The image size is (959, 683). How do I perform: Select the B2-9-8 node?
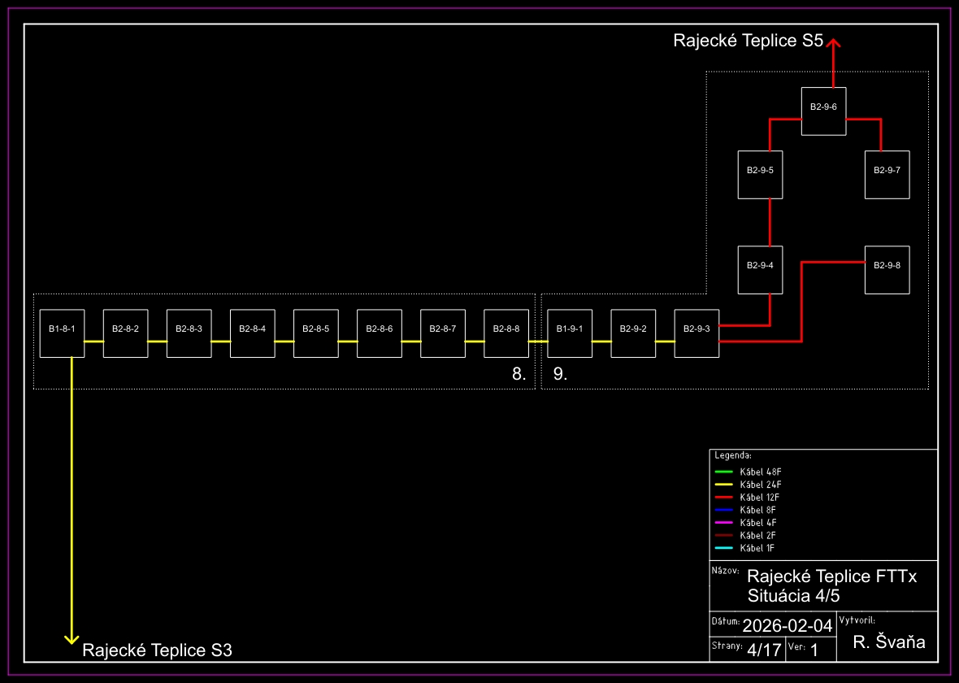(x=887, y=269)
